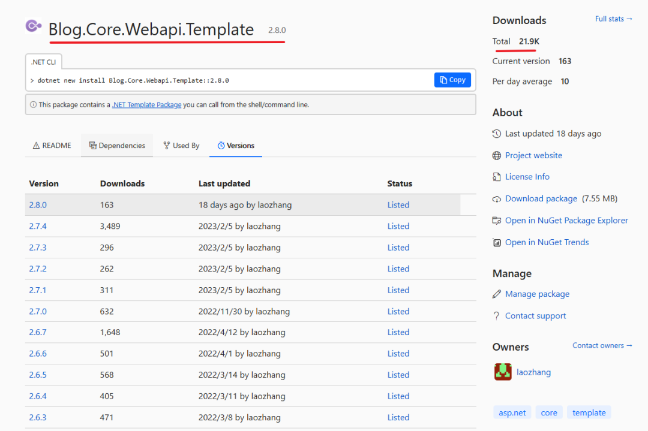Click the "Last updated" column header
This screenshot has height=431, width=648.
coord(224,183)
